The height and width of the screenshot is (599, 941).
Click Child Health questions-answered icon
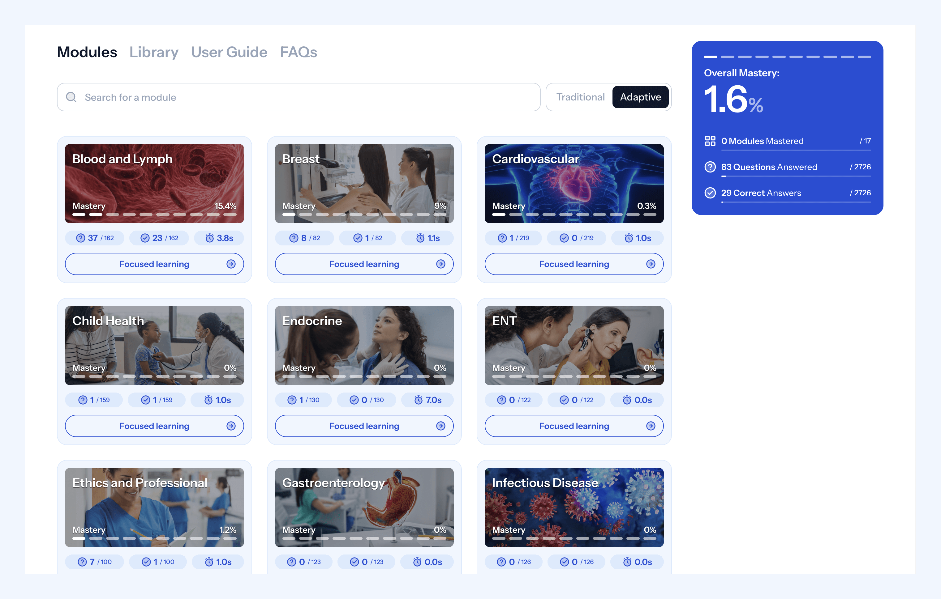click(83, 400)
